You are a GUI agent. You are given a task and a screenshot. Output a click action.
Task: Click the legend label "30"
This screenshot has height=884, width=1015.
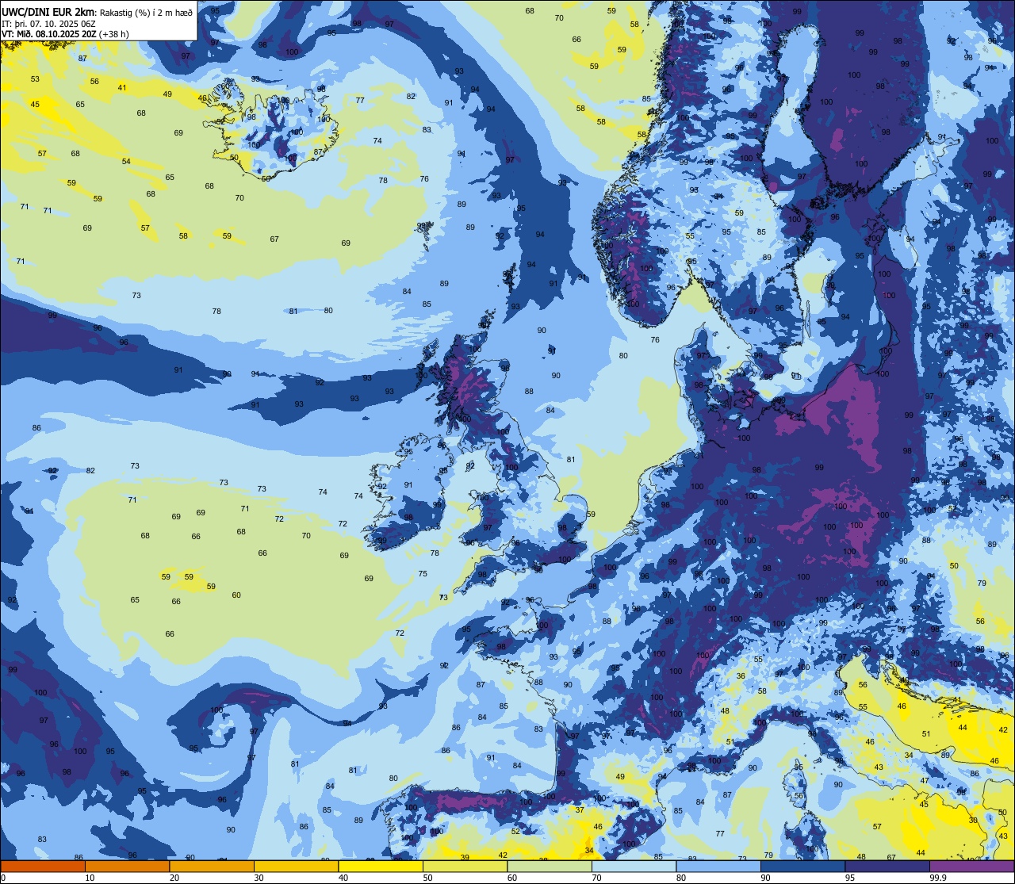259,878
